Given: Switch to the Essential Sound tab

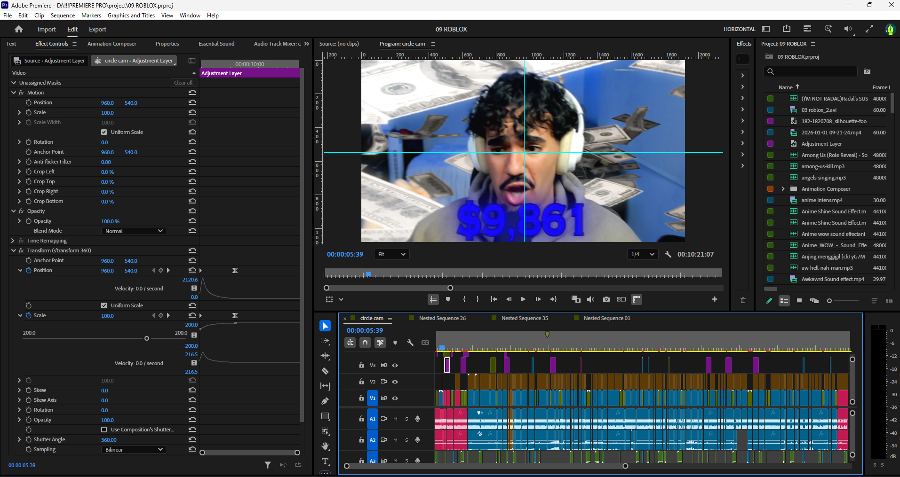Looking at the screenshot, I should pyautogui.click(x=216, y=44).
